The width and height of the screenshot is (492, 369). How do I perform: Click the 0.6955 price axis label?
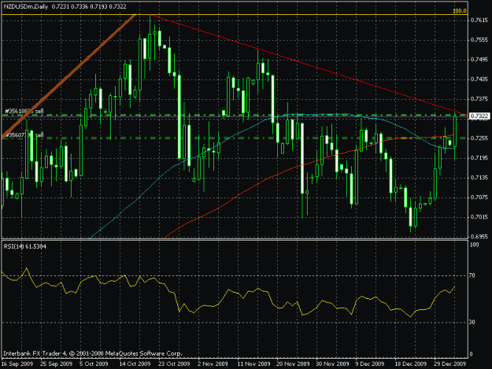coord(479,237)
